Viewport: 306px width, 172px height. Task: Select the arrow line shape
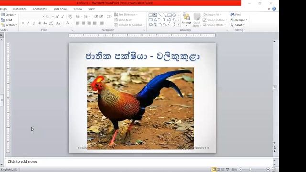(x=164, y=15)
